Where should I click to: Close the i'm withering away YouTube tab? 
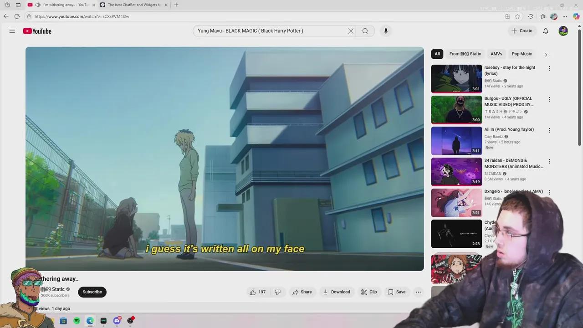[x=93, y=5]
